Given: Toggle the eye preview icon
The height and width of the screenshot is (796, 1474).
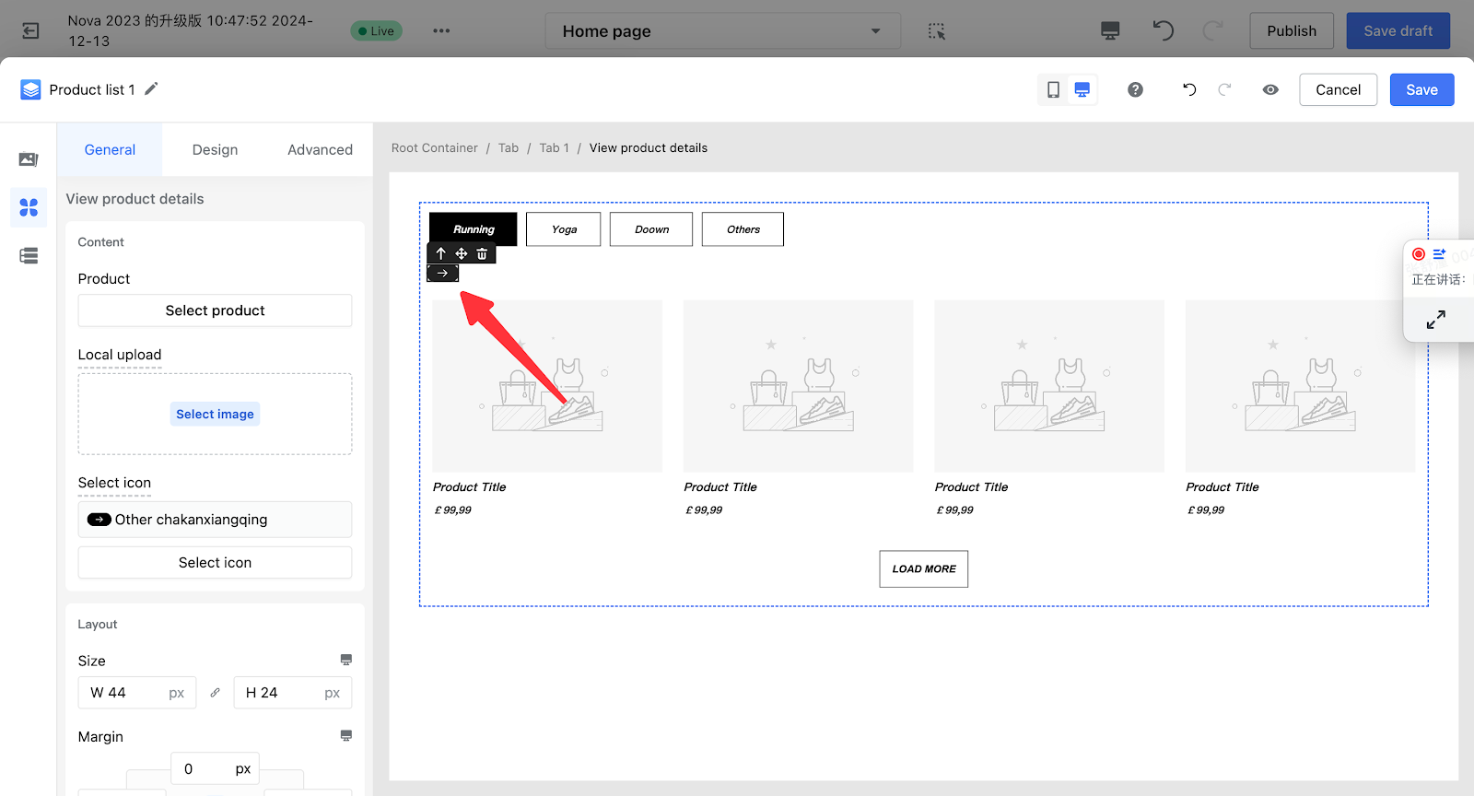Looking at the screenshot, I should (x=1270, y=89).
